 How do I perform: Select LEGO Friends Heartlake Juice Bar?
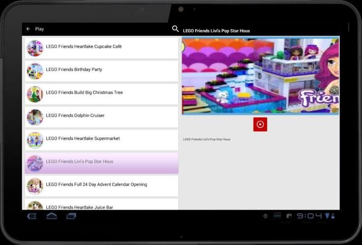(79, 207)
